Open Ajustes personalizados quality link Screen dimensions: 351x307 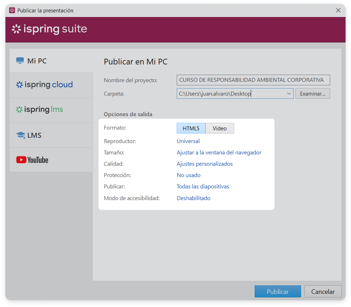[x=205, y=164]
